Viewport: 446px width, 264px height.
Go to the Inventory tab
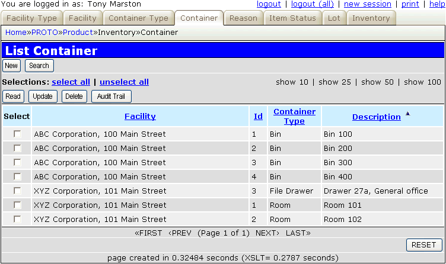pos(371,18)
